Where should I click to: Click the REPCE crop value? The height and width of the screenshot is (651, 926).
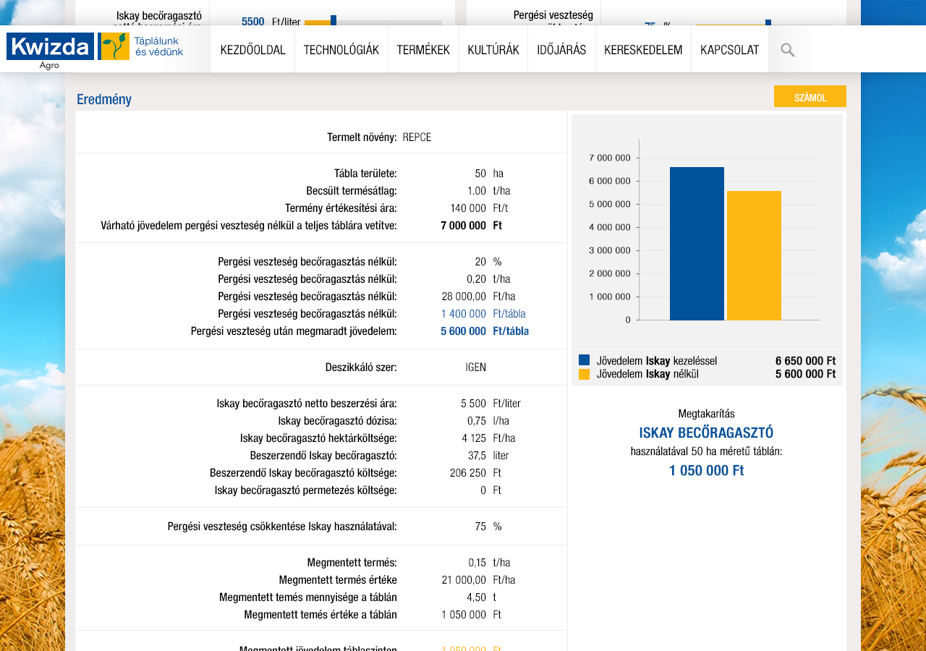tap(417, 137)
